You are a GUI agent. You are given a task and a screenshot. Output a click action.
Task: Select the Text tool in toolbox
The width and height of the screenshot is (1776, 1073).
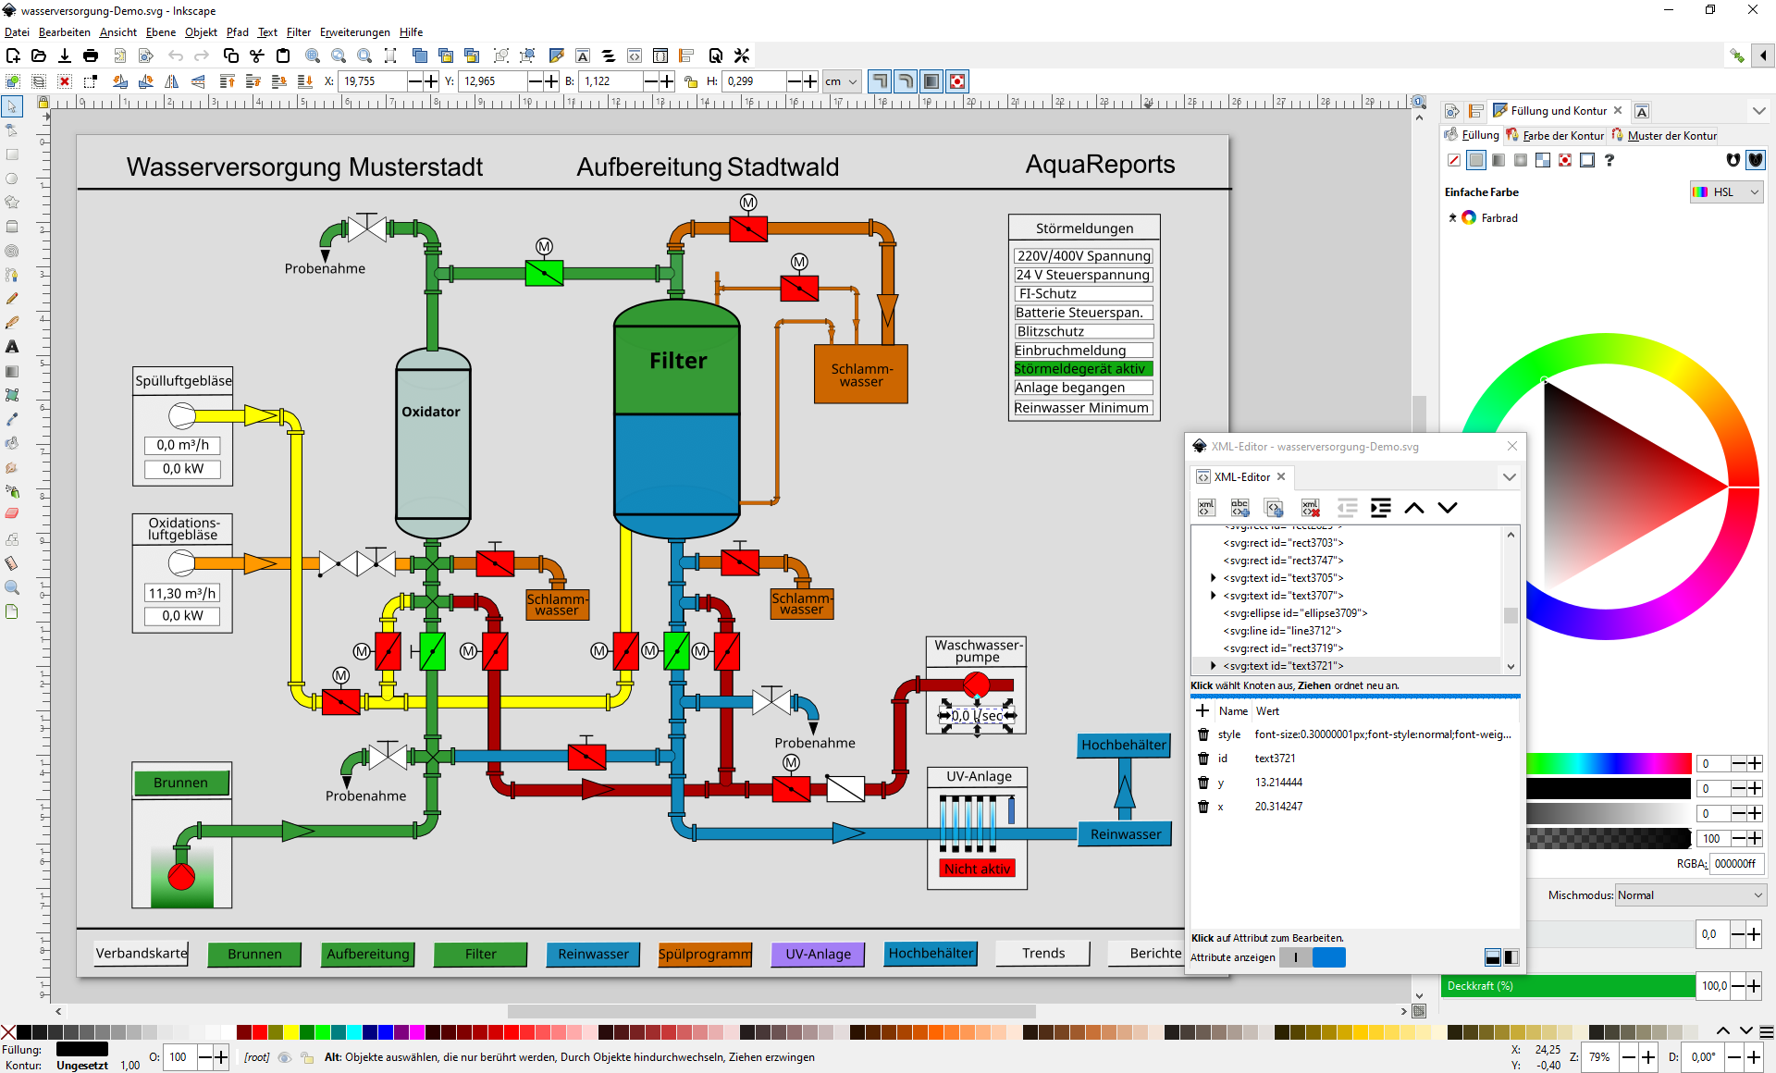[12, 347]
